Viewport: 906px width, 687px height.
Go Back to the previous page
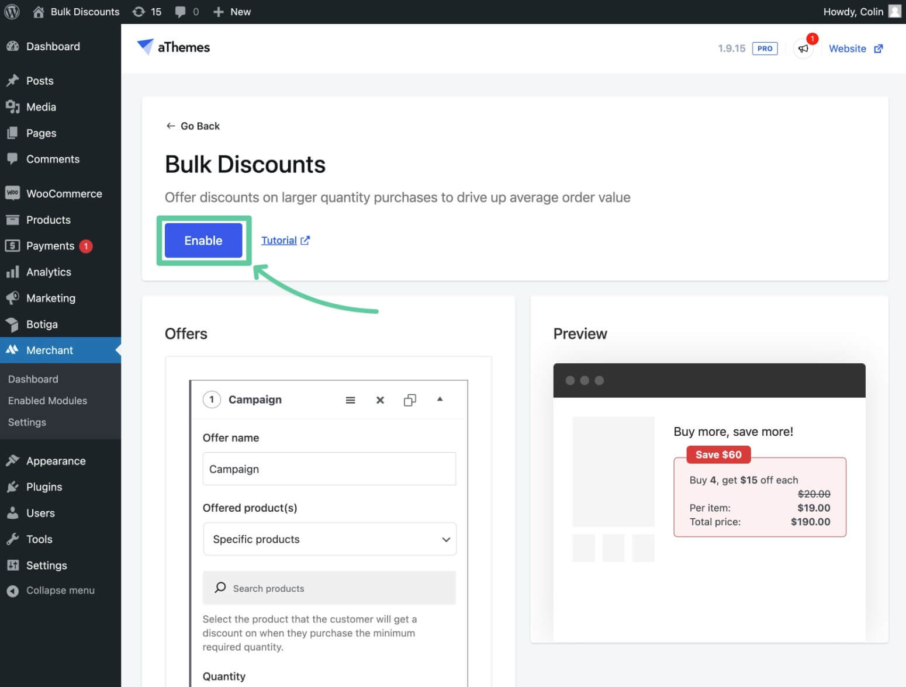pos(193,126)
